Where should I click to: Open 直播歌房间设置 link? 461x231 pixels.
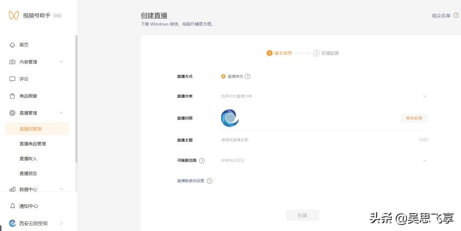[190, 181]
